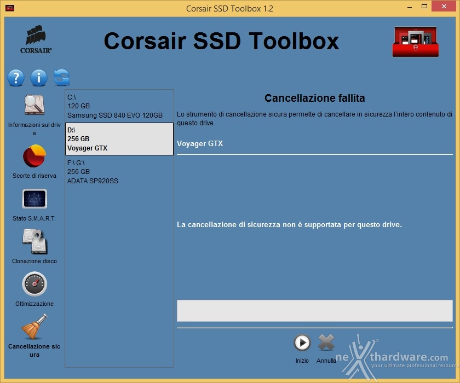Select the C:\ Samsung SSD 840 EVO drive
Viewport: 460px width, 383px height.
[119, 106]
